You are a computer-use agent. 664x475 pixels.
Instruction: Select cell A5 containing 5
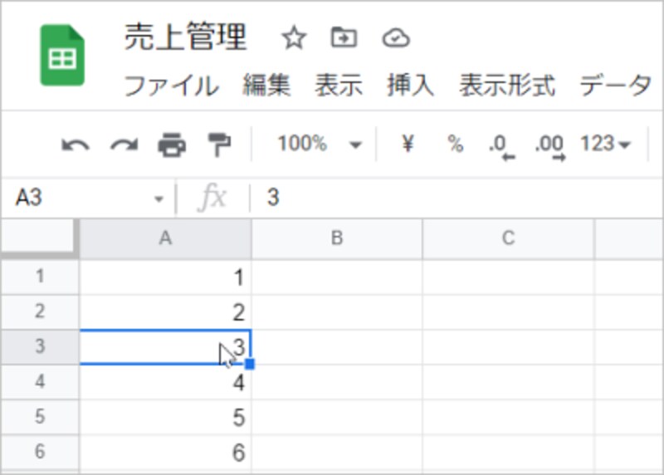(165, 418)
